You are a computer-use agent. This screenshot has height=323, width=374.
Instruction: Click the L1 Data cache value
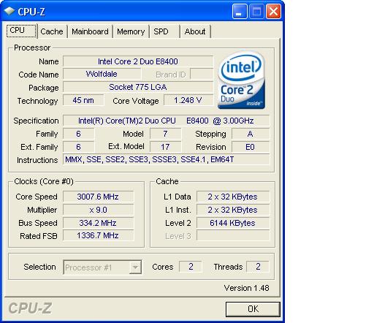233,197
